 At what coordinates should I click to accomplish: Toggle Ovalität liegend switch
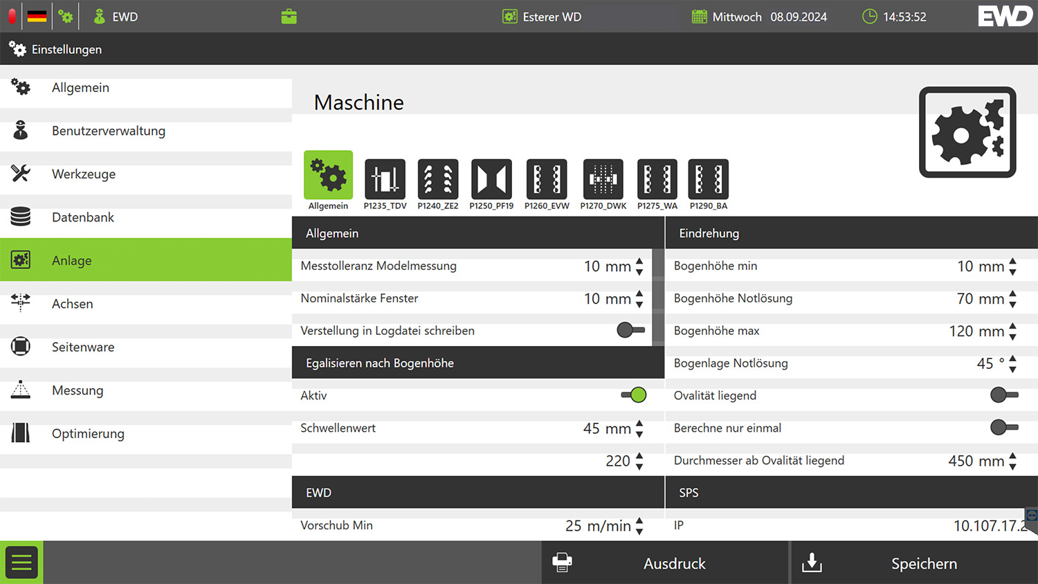1003,395
